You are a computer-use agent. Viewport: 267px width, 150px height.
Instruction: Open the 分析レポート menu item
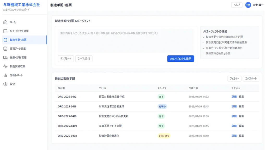tap(16, 75)
